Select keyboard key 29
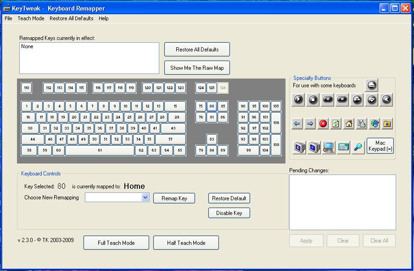Image resolution: width=414 pixels, height=271 pixels. [x=177, y=117]
